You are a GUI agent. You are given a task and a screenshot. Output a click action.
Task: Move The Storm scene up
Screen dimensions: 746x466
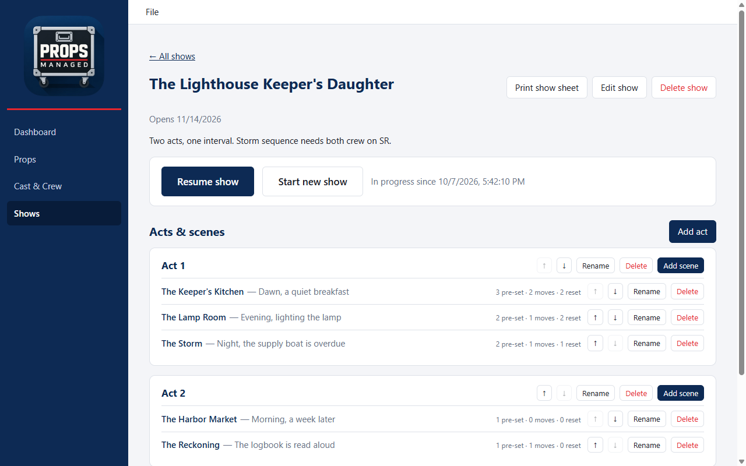595,343
